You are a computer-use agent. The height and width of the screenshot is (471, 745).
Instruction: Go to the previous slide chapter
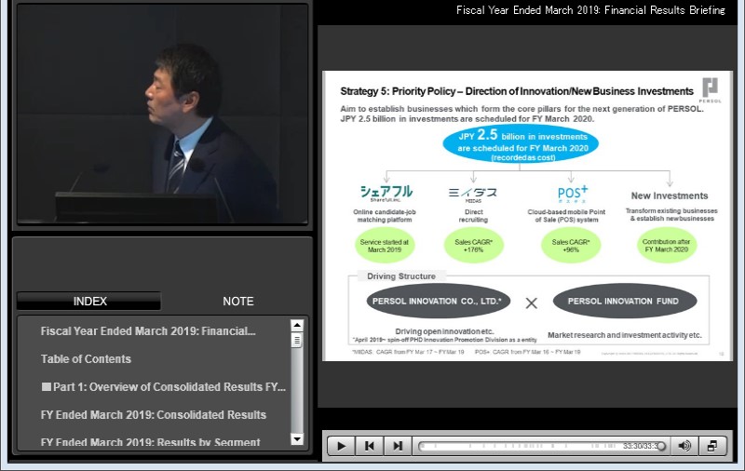[x=369, y=446]
